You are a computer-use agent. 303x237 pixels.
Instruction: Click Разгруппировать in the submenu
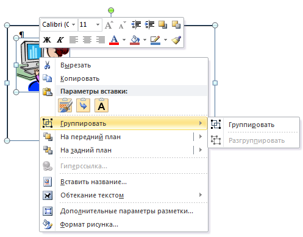[x=254, y=140]
